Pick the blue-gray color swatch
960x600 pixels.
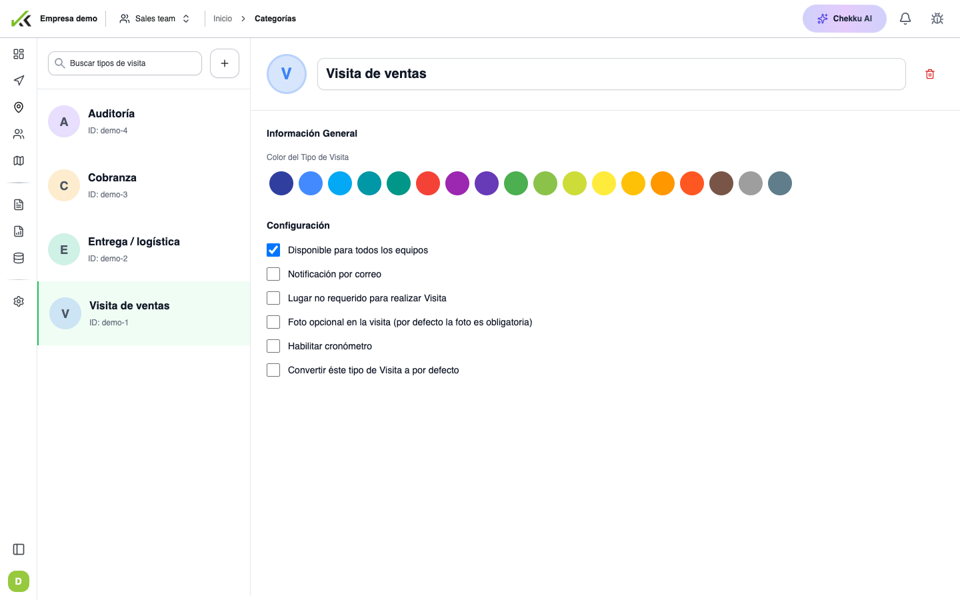[x=780, y=183]
